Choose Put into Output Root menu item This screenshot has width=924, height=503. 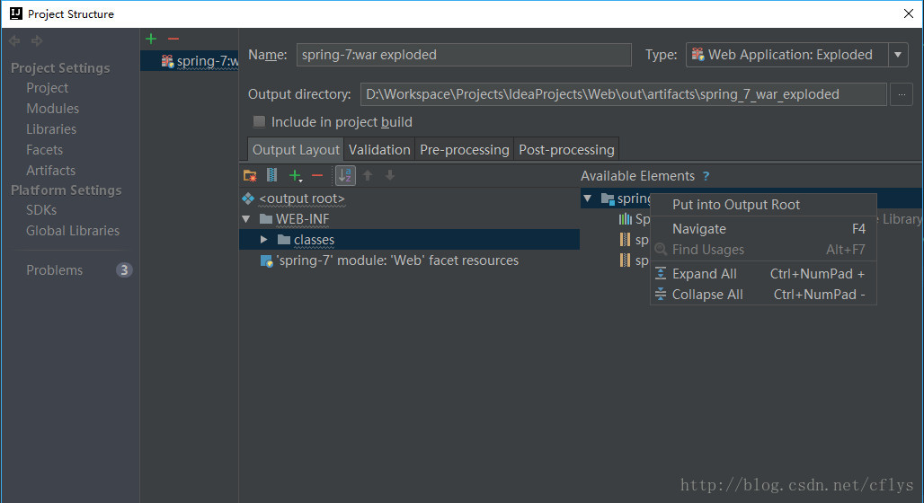763,205
